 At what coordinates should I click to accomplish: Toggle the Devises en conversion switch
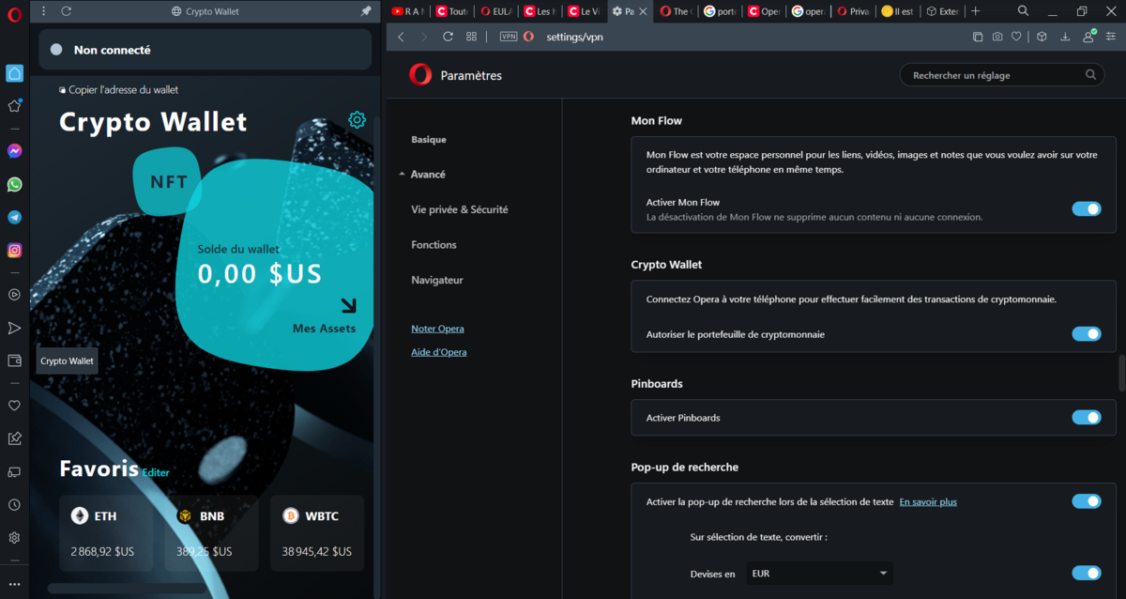[1087, 574]
